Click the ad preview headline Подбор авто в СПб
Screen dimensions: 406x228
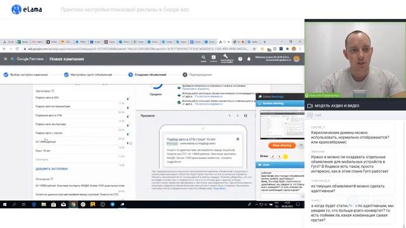tap(191, 139)
